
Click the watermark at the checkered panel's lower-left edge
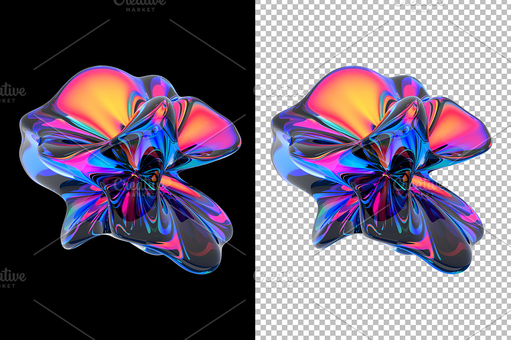tap(279, 278)
